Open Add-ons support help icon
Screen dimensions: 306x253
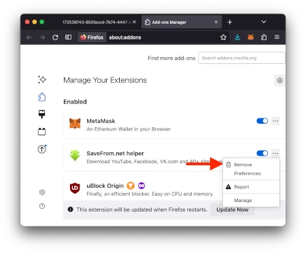pyautogui.click(x=42, y=206)
